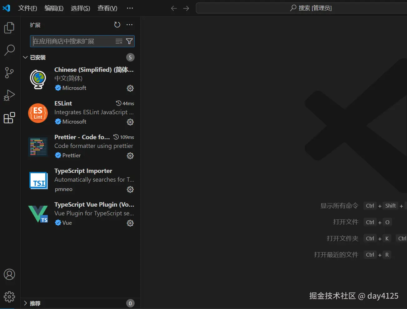
Task: Click the 扩展 panel title
Action: (x=35, y=25)
